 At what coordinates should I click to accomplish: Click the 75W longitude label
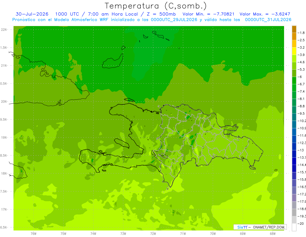coord(63,233)
